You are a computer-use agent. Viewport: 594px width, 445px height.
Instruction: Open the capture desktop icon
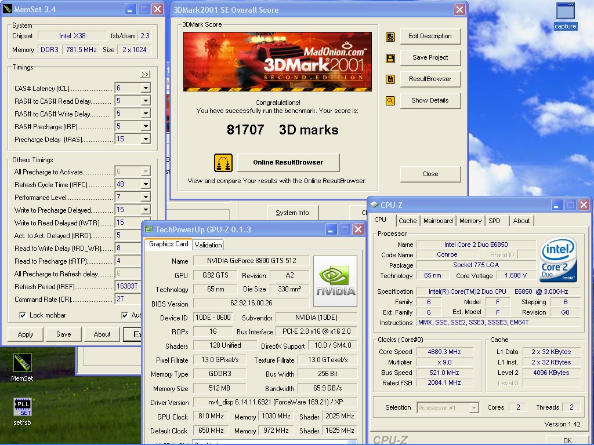[565, 16]
